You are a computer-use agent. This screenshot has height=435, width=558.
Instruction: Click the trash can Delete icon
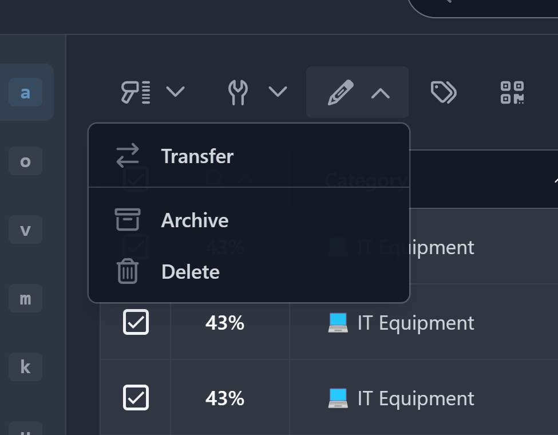pyautogui.click(x=128, y=271)
